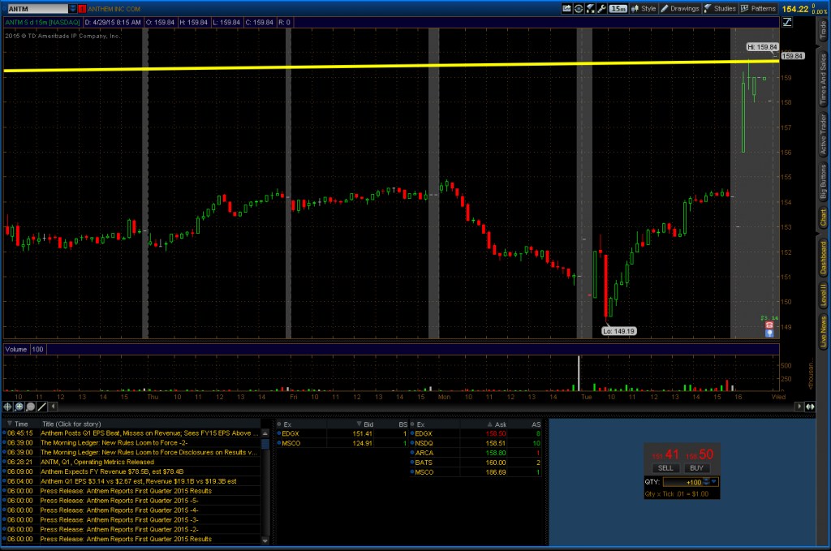The image size is (831, 551).
Task: Open quick study flask icon beside wrench
Action: point(590,8)
